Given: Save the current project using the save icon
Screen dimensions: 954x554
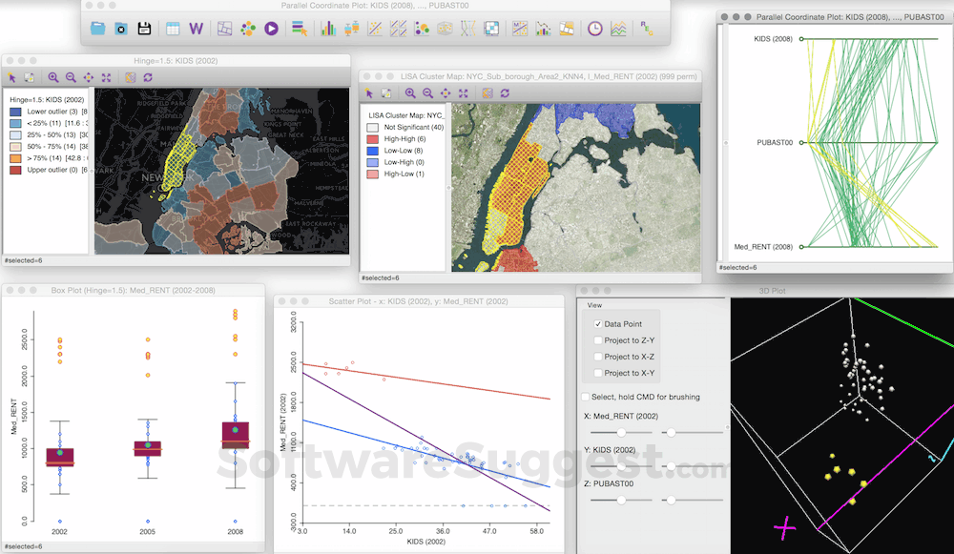Looking at the screenshot, I should (x=145, y=29).
